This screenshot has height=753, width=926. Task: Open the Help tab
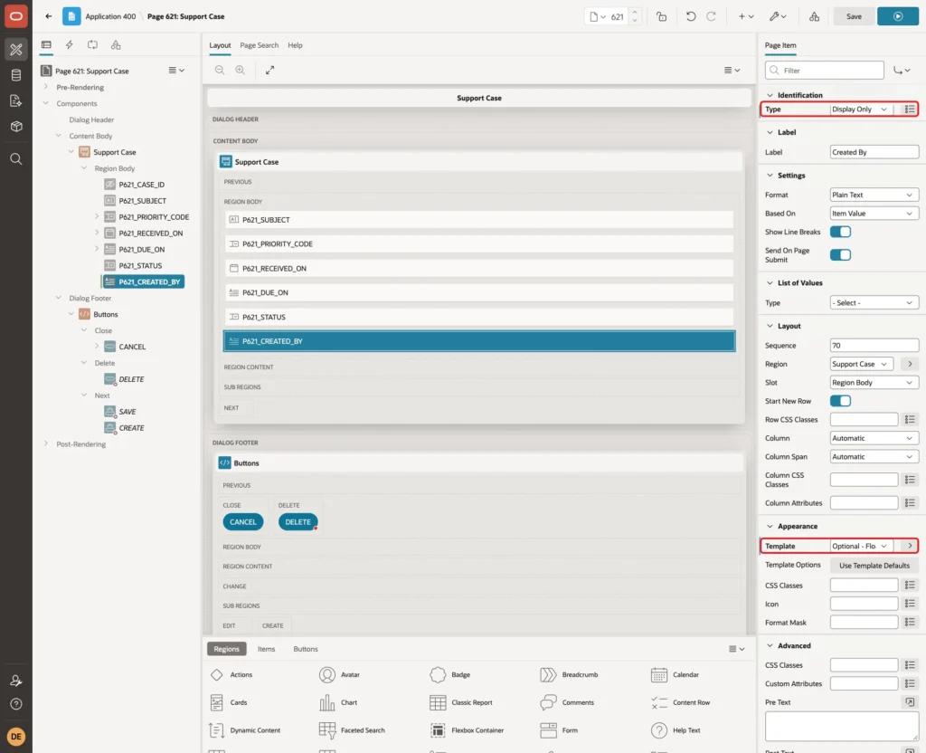(x=295, y=45)
